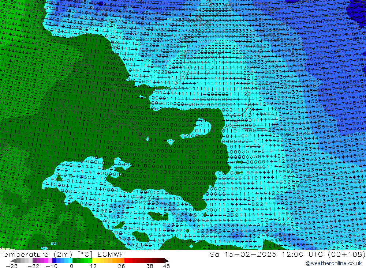Image resolution: width=366 pixels, height=268 pixels.
Task: Click the 'Sa 15-02-2025' date text
Action: coord(243,254)
